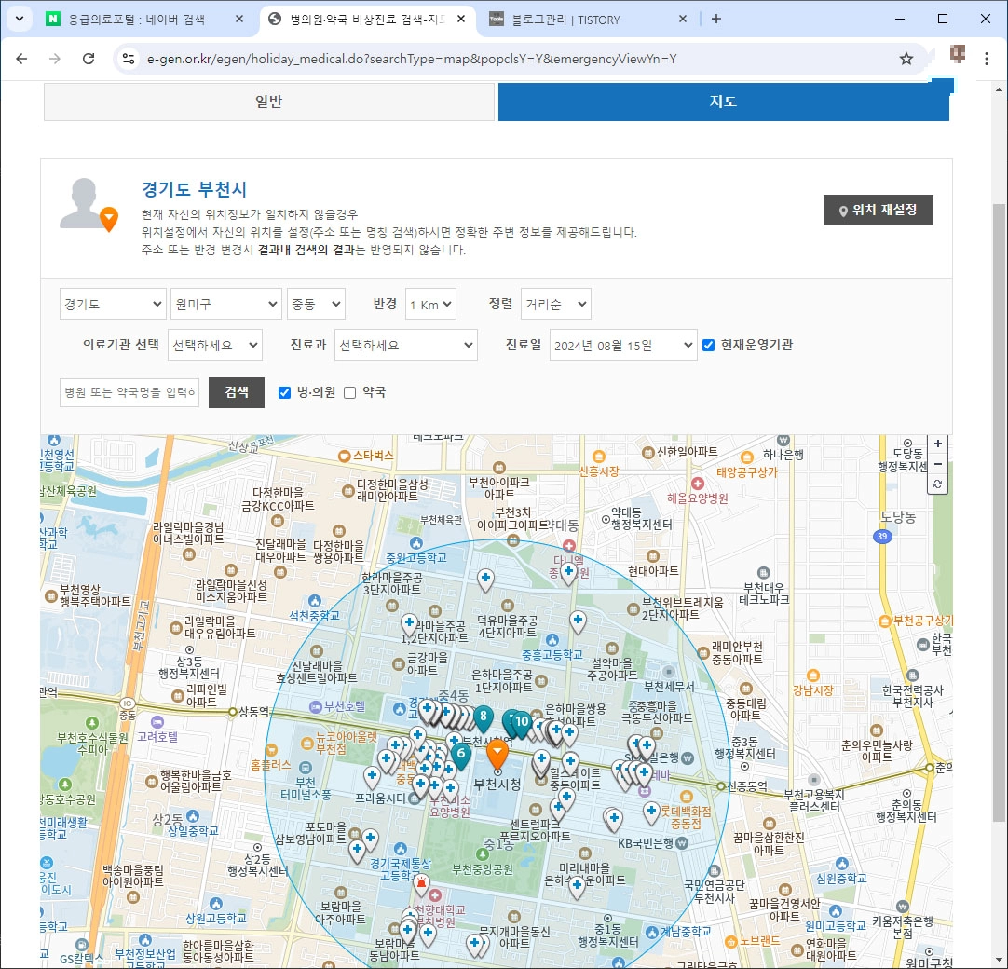Disable the 병·의원 checkbox

click(x=284, y=391)
